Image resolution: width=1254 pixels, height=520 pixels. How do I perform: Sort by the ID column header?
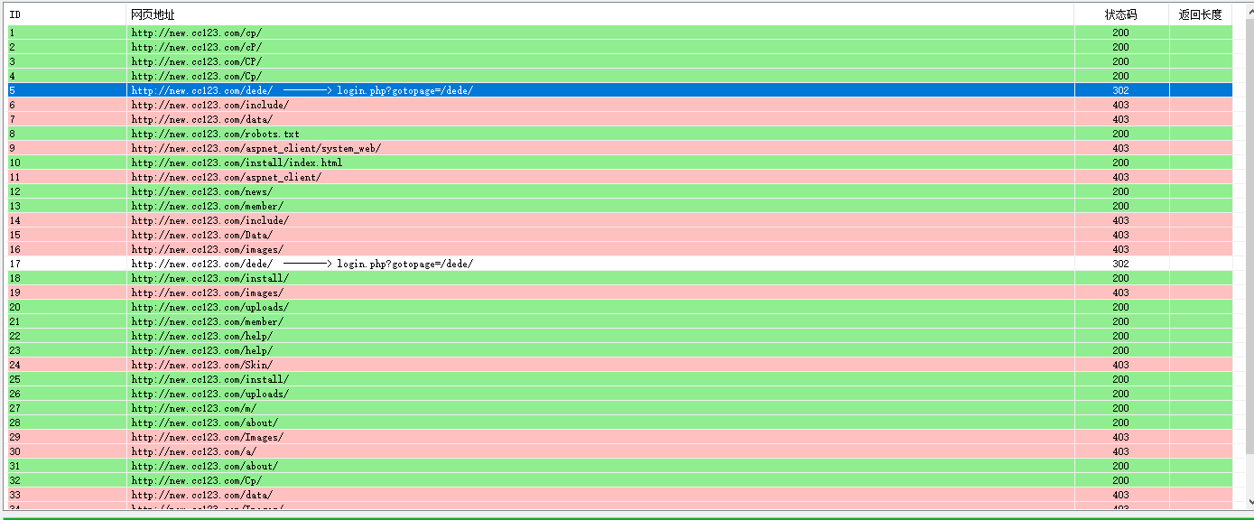pyautogui.click(x=67, y=14)
